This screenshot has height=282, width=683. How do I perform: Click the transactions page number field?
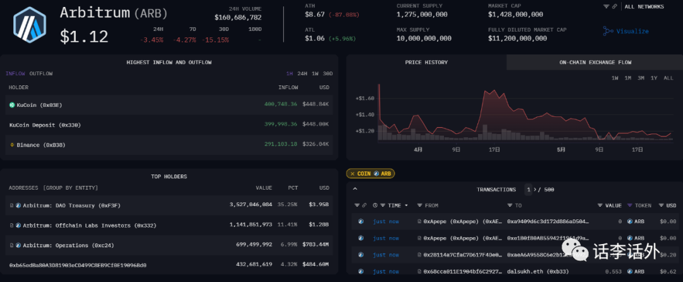tap(528, 190)
